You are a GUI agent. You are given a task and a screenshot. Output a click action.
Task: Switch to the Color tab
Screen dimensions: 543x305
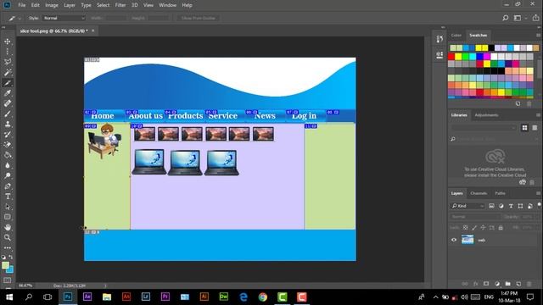click(456, 36)
